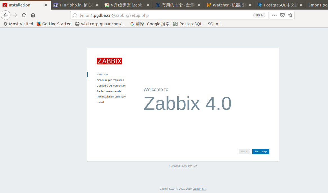Click the Firefox home icon
This screenshot has height=193, width=328.
click(x=33, y=15)
